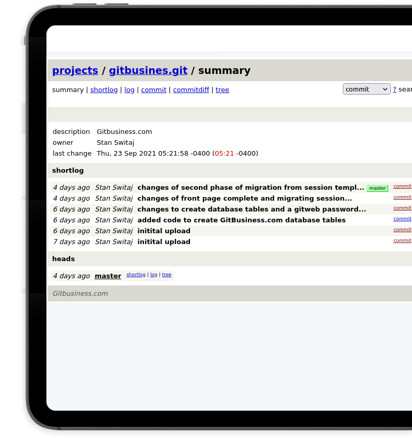Open commit 'changes to create database tables'

(x=251, y=209)
